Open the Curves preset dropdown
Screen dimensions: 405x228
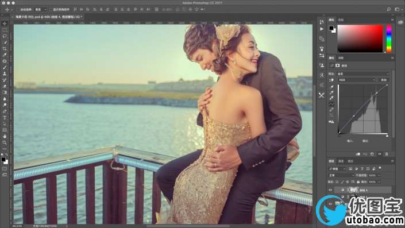click(x=363, y=74)
